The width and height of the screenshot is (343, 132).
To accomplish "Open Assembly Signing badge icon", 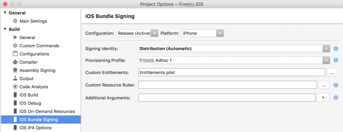I will click(x=15, y=70).
